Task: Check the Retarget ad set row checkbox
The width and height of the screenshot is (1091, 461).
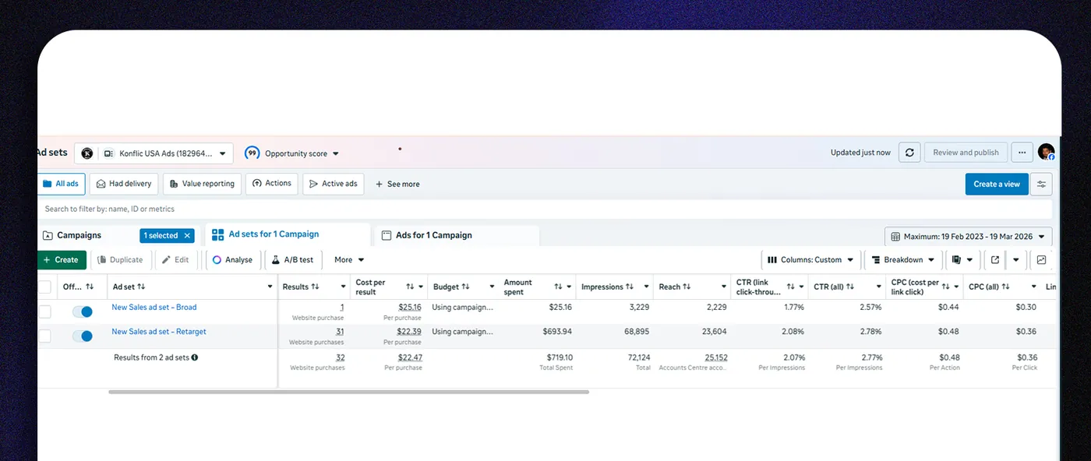Action: click(x=44, y=336)
